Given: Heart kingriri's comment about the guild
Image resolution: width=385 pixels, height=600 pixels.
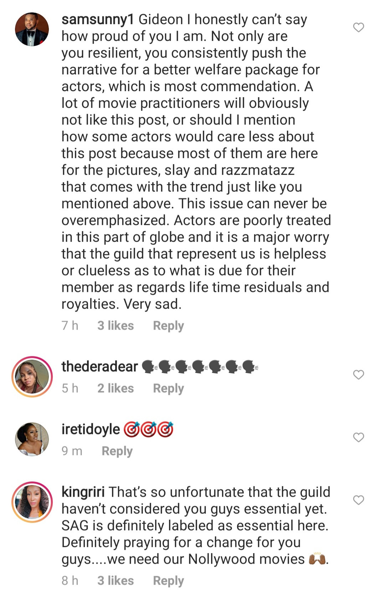Looking at the screenshot, I should click(x=358, y=500).
